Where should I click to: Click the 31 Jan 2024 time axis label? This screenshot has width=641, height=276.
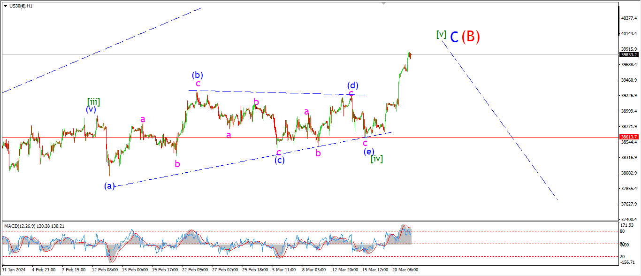pos(13,270)
